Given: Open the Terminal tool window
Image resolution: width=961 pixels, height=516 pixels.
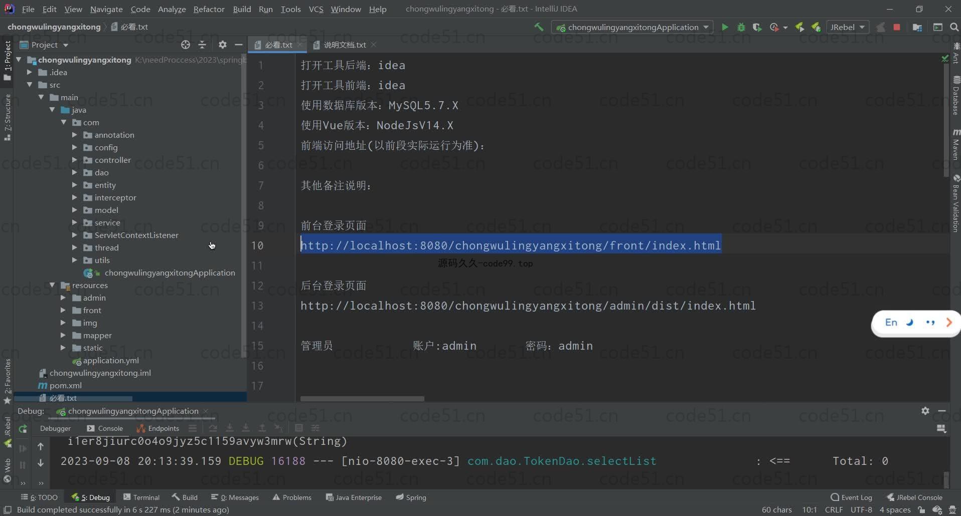Looking at the screenshot, I should 141,497.
